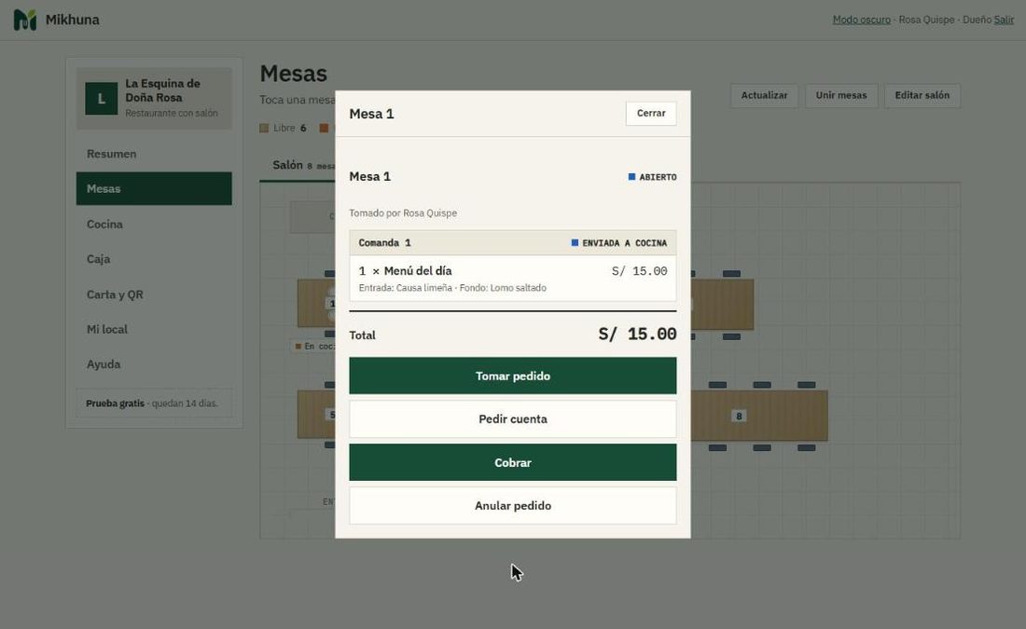
Task: Go to Cocina in the sidebar
Action: (x=154, y=224)
